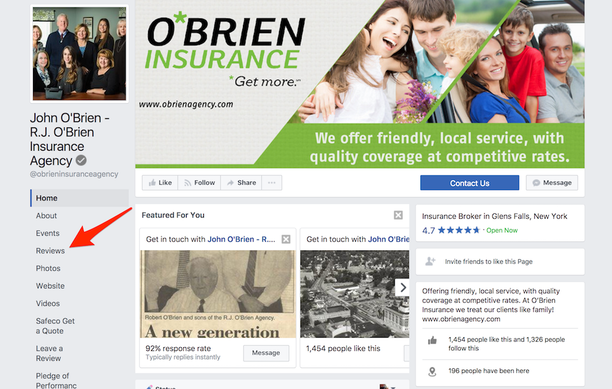Dismiss the first Get in touch card

[x=286, y=239]
